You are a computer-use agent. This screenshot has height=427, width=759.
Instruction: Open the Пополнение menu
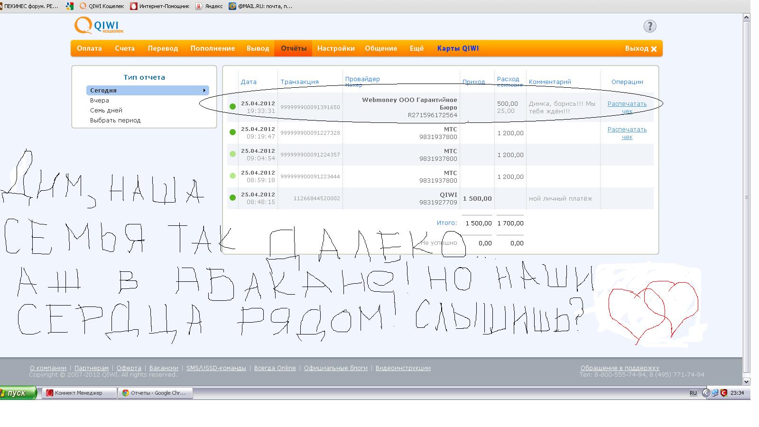(x=213, y=48)
